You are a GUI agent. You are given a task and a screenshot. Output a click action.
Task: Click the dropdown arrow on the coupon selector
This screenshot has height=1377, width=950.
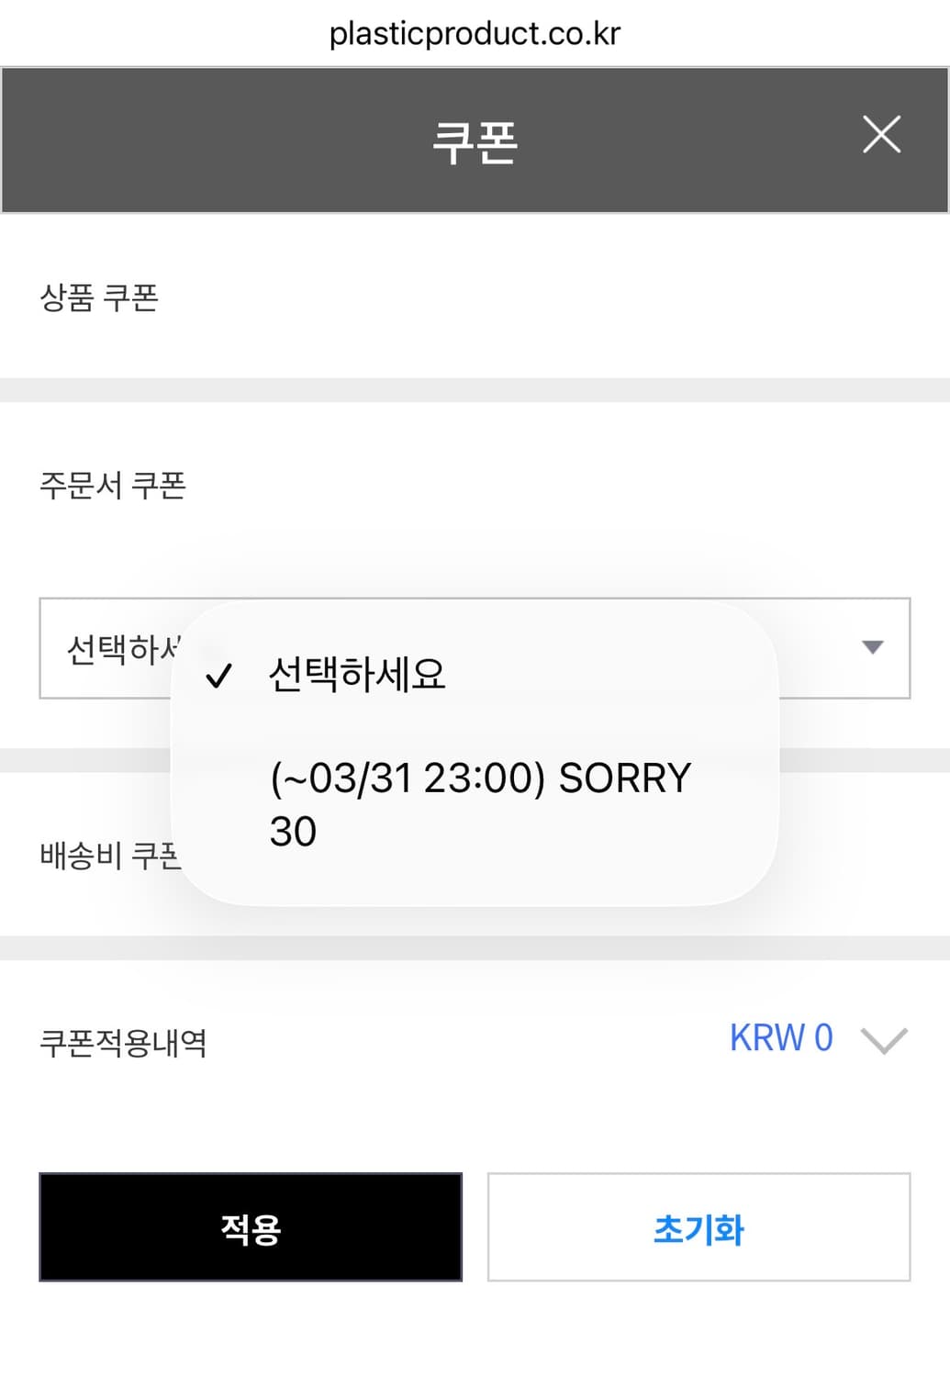coord(870,648)
